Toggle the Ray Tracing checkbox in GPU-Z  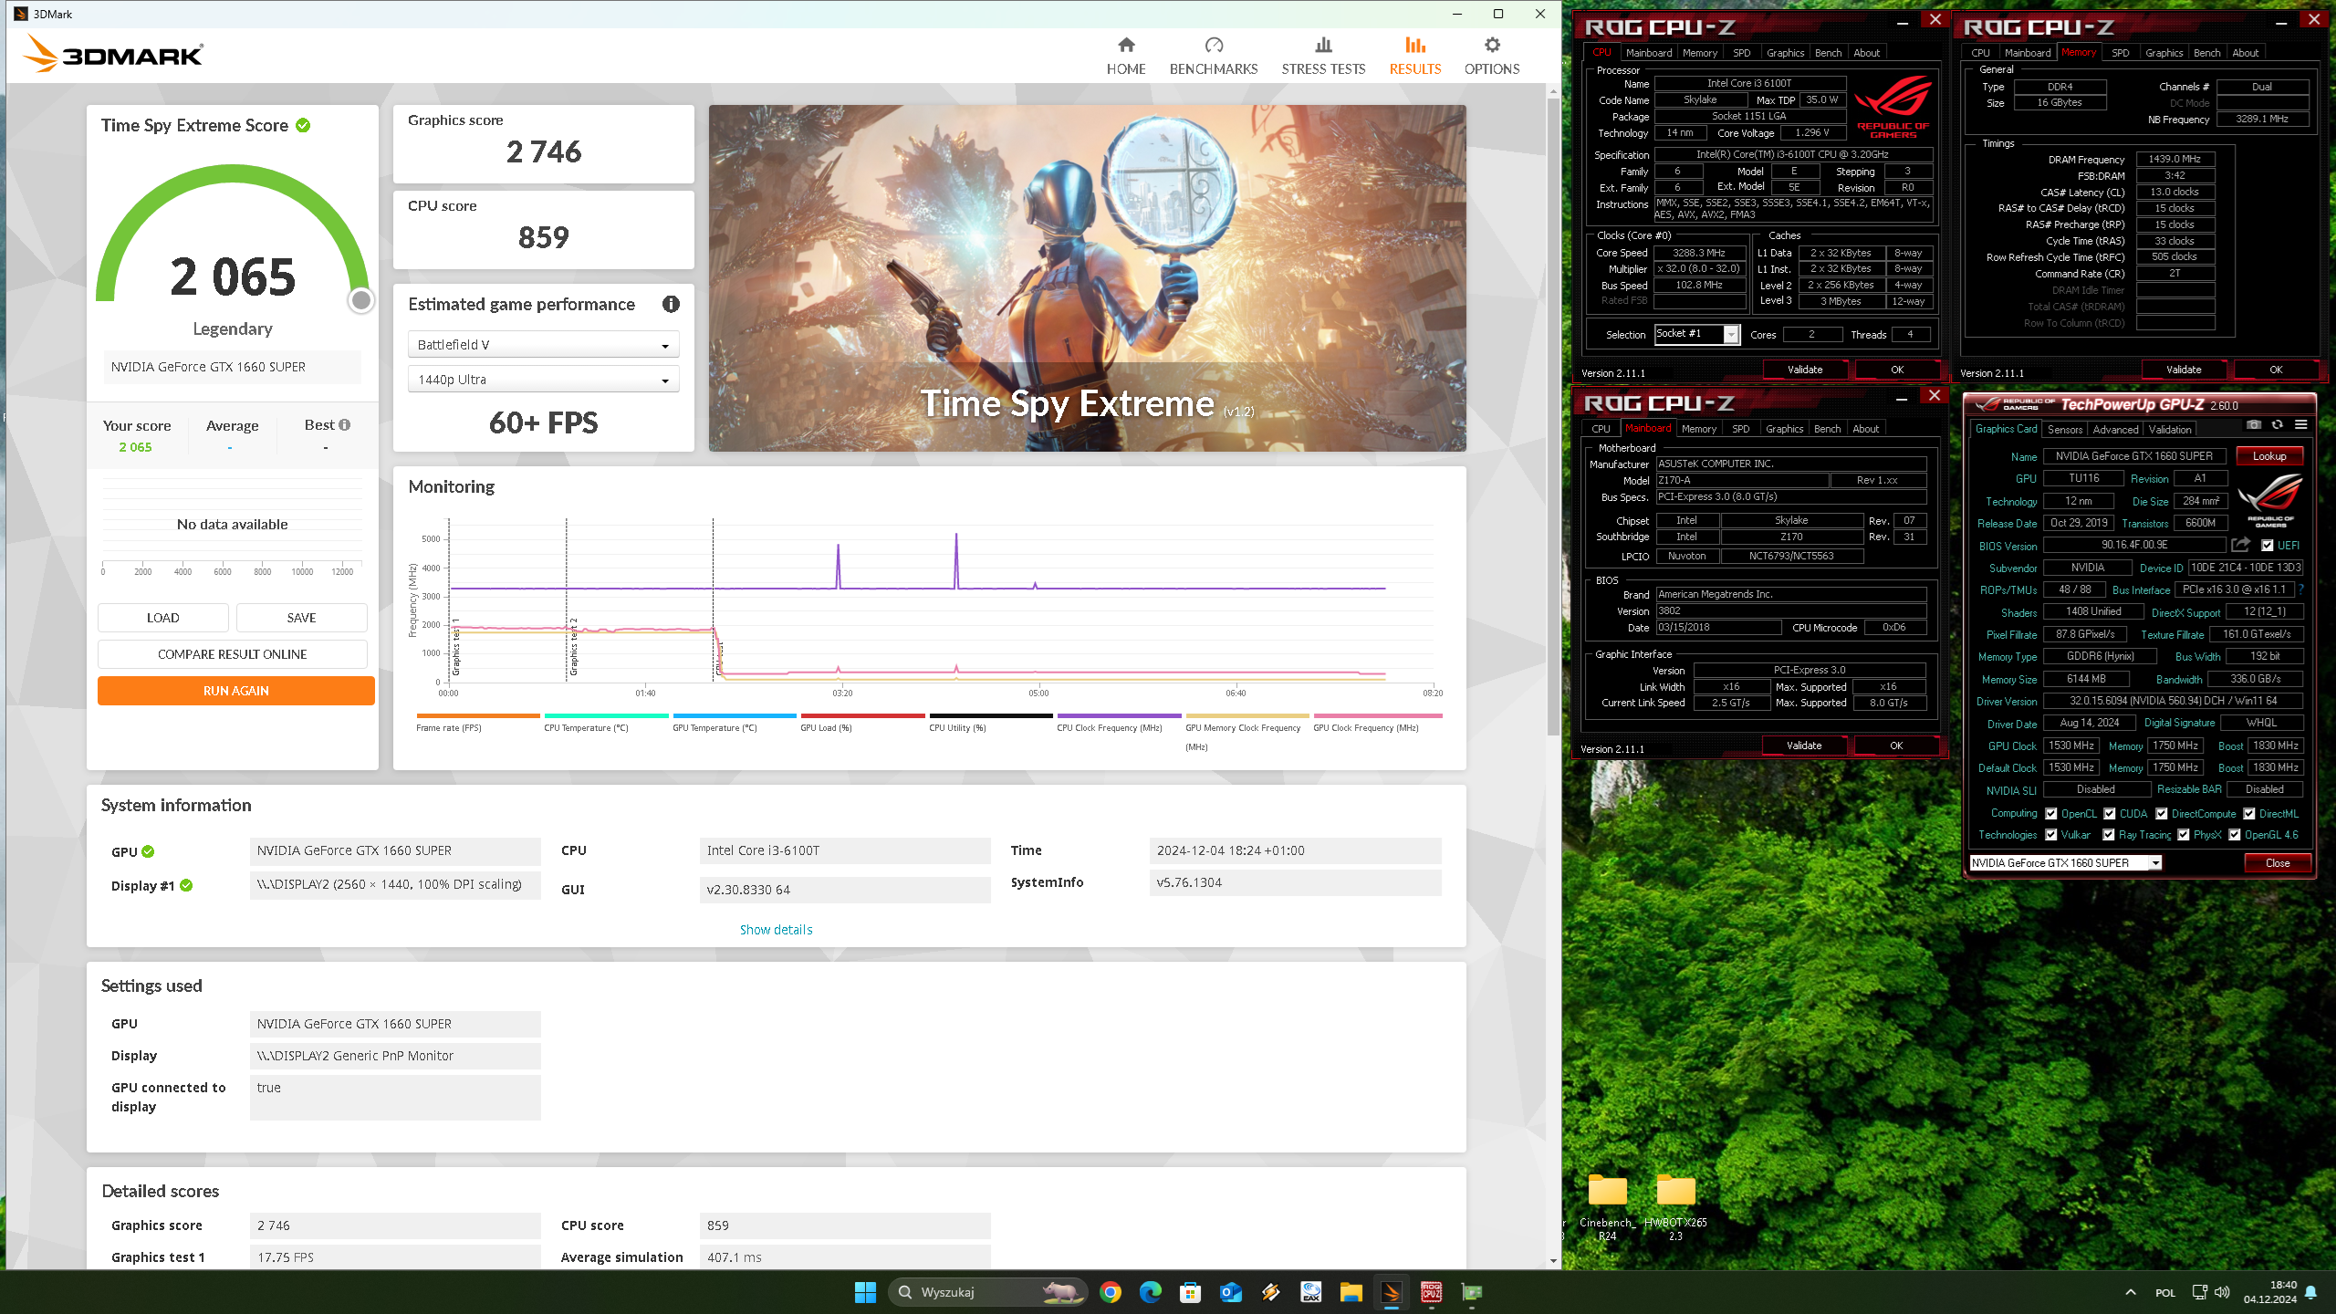2109,835
